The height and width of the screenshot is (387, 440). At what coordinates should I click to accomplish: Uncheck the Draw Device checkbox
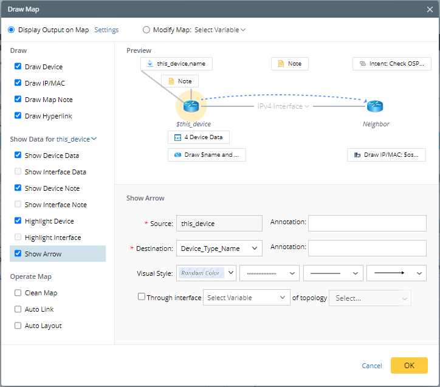tap(18, 67)
